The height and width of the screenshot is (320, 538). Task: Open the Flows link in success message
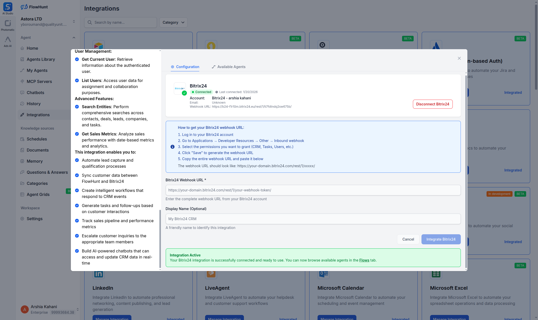coord(364,260)
